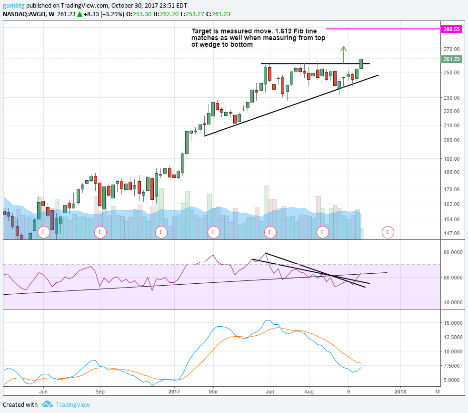Click the 250.00 price axis label
The height and width of the screenshot is (413, 468).
[x=452, y=72]
